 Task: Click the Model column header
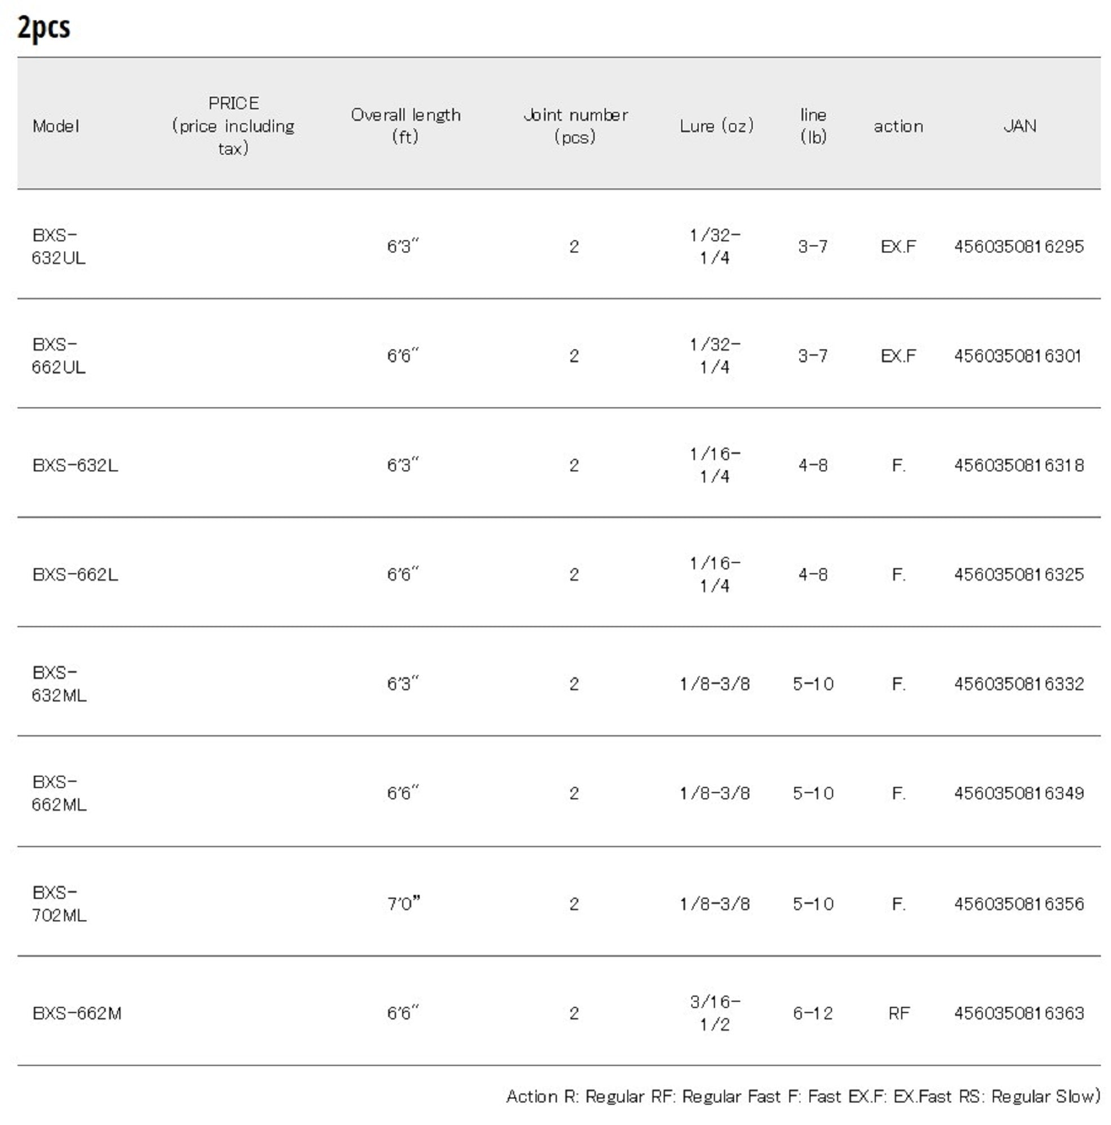[x=56, y=126]
